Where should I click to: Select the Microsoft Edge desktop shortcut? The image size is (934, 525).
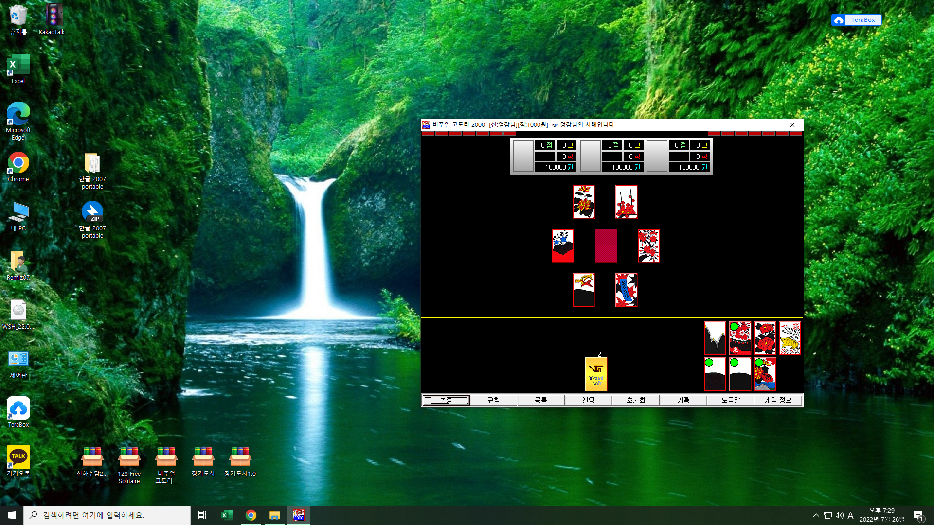[x=18, y=121]
